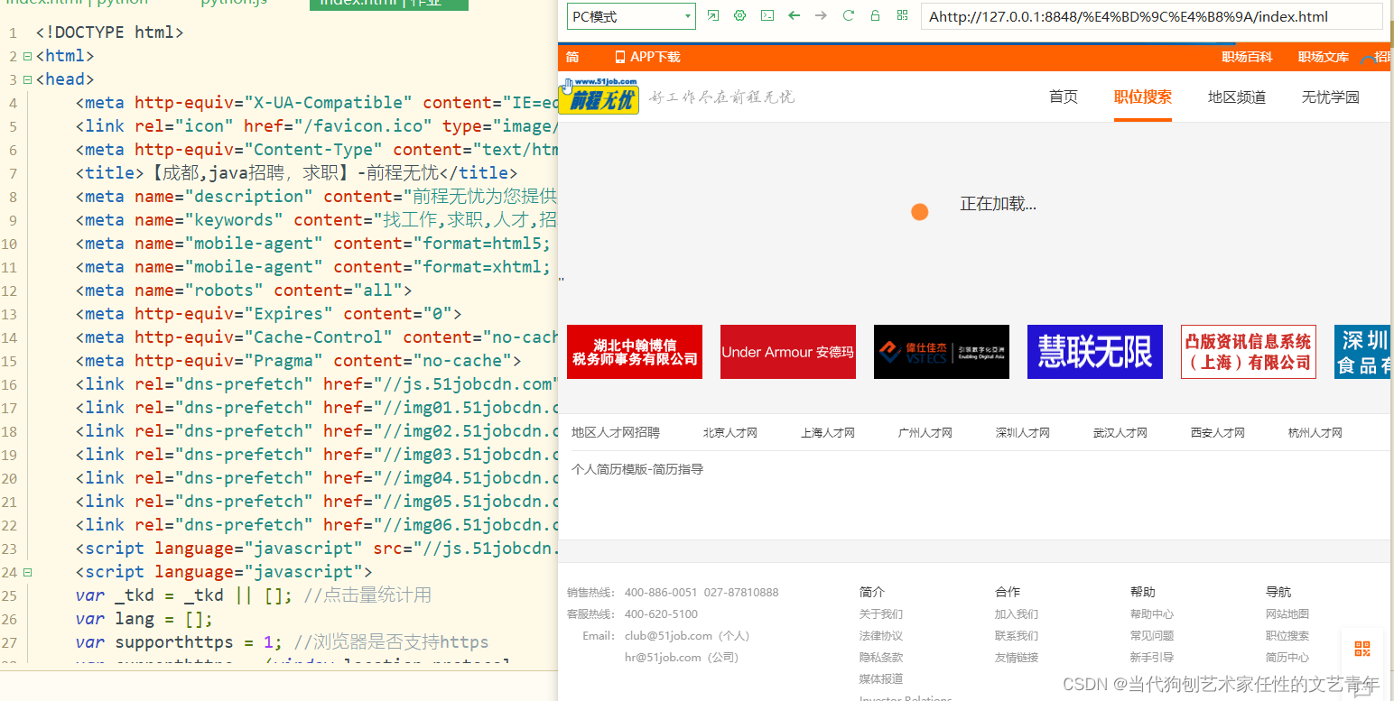Click the 联系我们 footer link
Viewport: 1394px width, 701px height.
[x=1017, y=636]
